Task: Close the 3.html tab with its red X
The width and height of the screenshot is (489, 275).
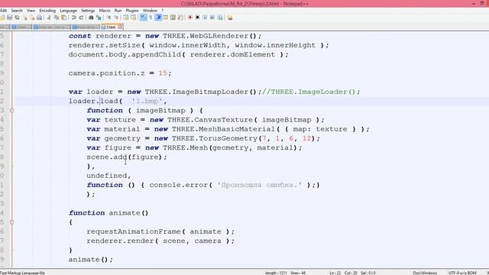Action: 120,27
